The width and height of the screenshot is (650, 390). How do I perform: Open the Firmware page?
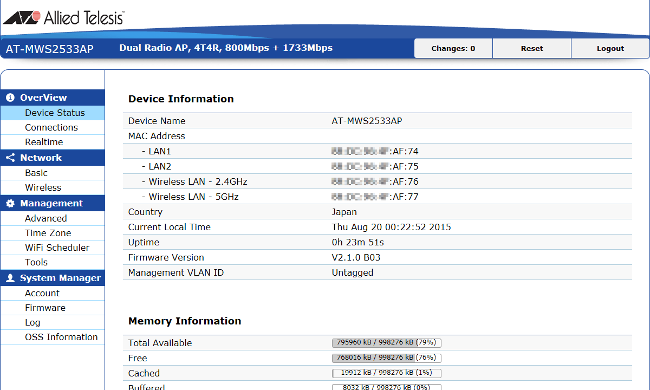coord(53,308)
